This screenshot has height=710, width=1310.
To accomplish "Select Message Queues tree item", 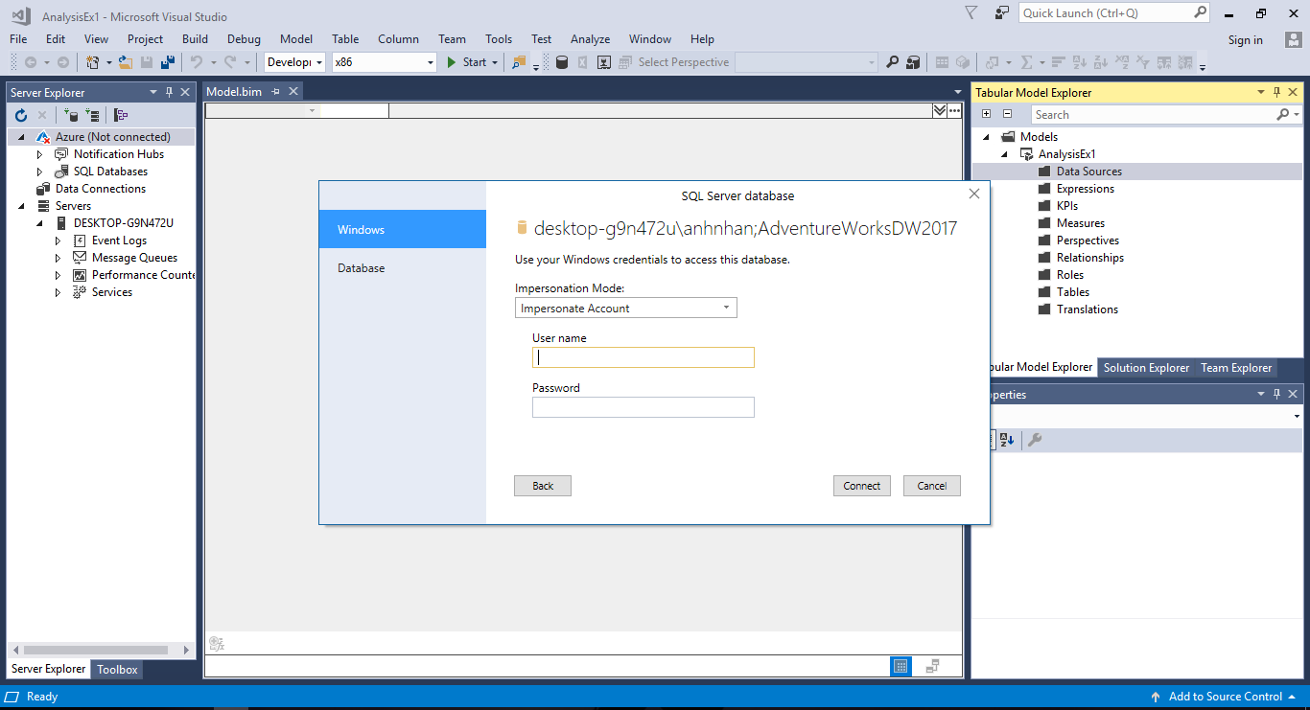I will point(134,258).
